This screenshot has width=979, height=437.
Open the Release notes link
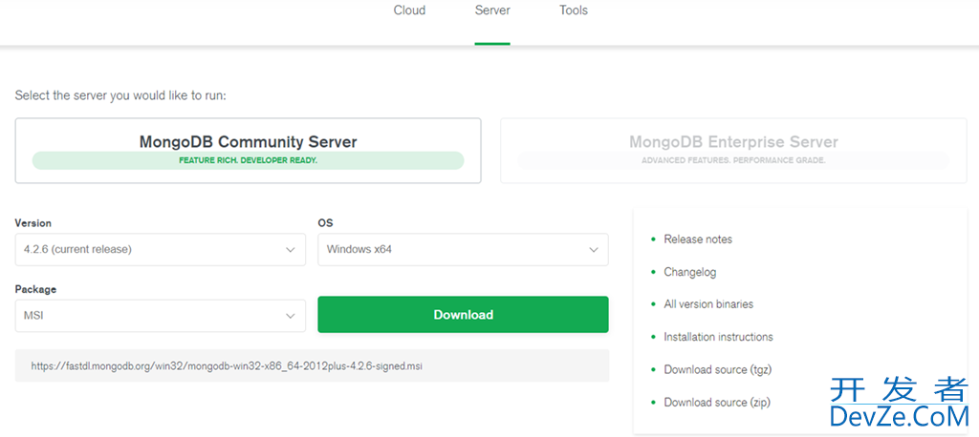pos(698,239)
